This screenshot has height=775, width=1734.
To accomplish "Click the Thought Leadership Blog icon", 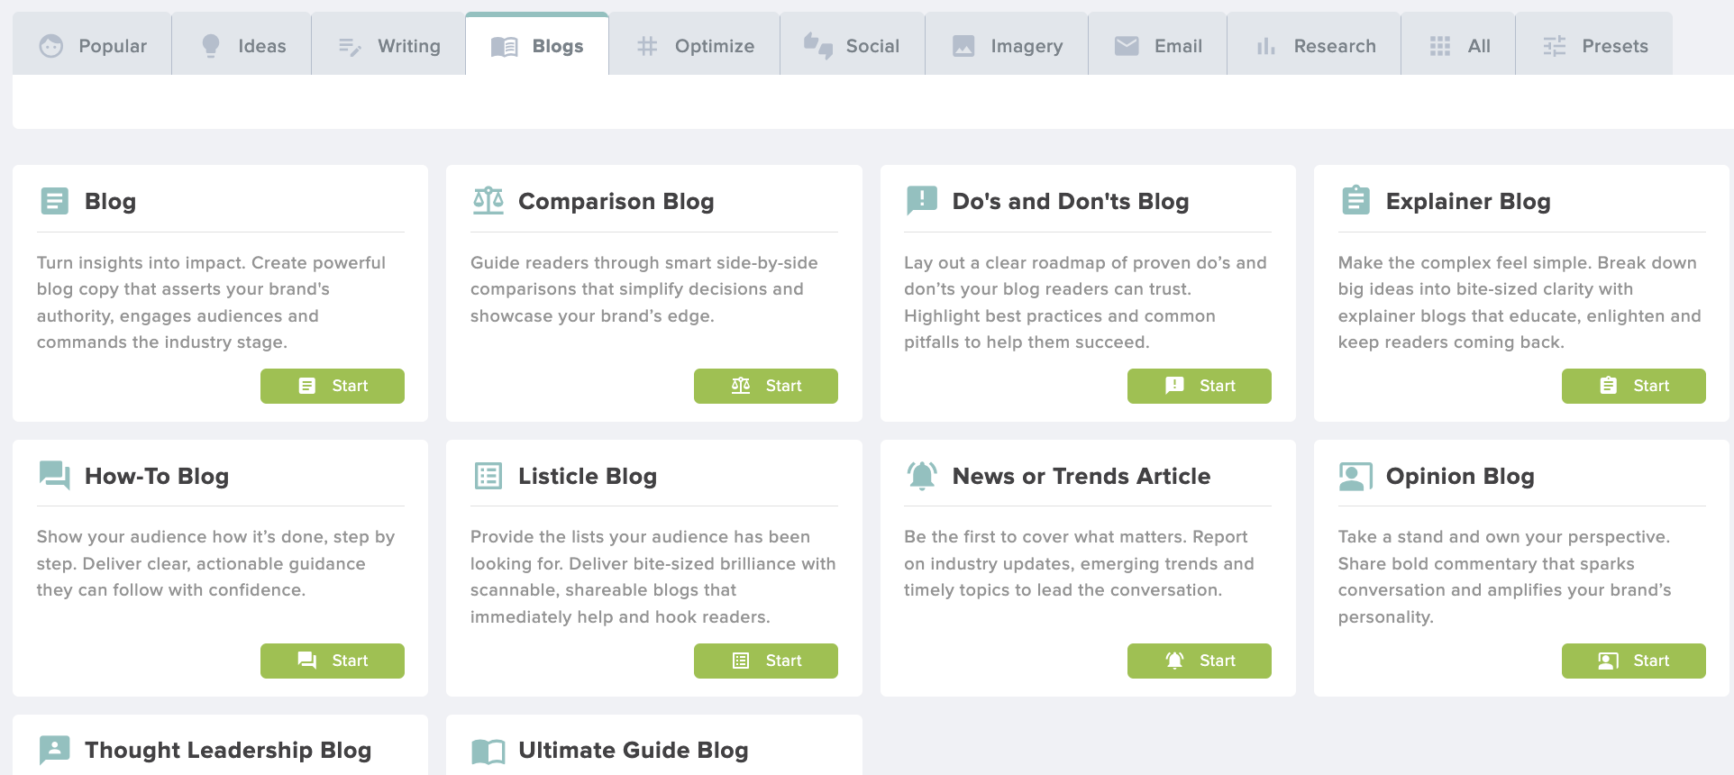I will click(54, 750).
